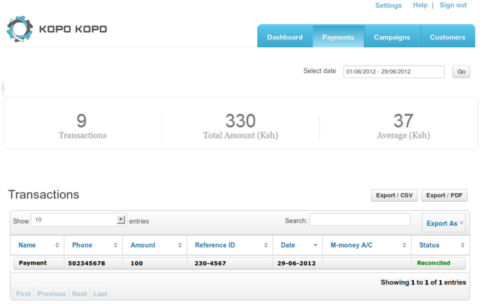Sort table by Name column arrows
The image size is (486, 304).
tap(57, 245)
